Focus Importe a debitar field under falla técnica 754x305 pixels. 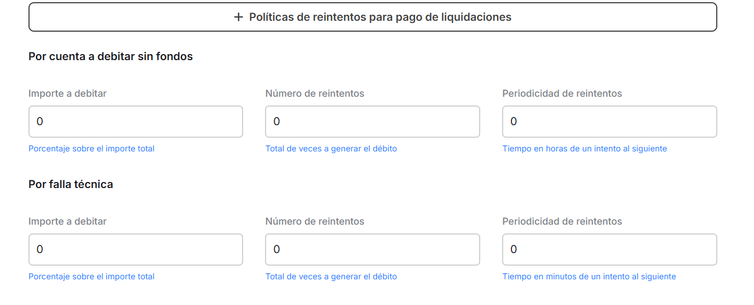[135, 249]
